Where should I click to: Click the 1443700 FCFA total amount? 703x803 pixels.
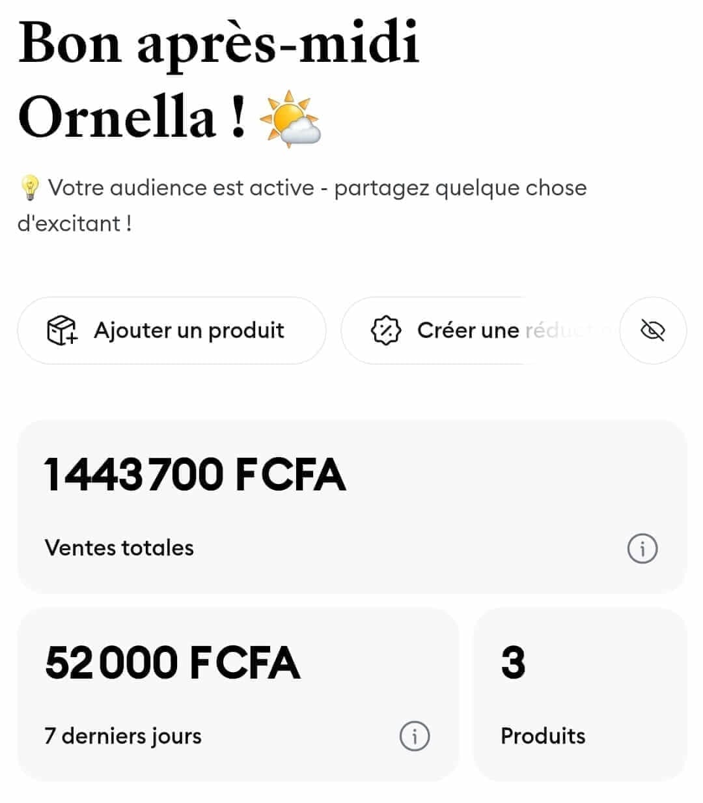[194, 474]
